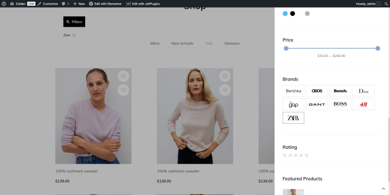Filter by Bershka brand
390x195 pixels.
(x=293, y=91)
